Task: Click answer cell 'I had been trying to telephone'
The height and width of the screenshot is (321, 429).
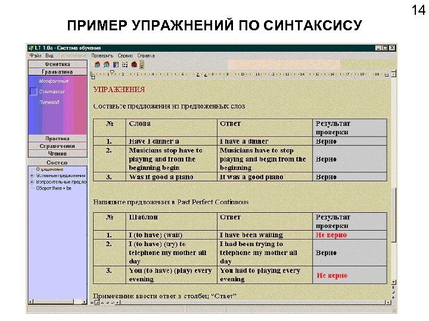Action: tap(265, 253)
